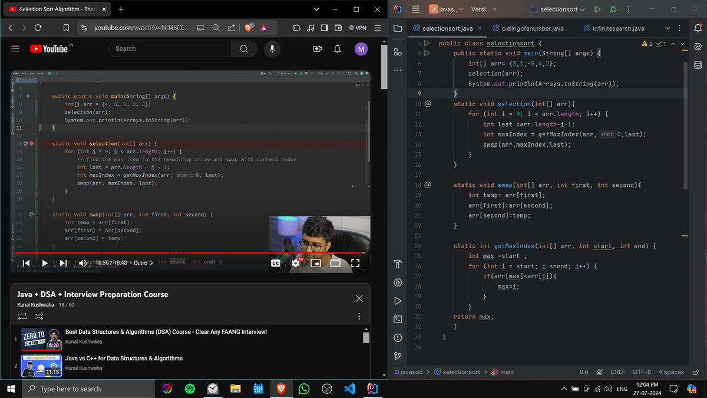This screenshot has width=707, height=398.
Task: Click run gutter icon beside class selectionsort
Action: point(428,43)
